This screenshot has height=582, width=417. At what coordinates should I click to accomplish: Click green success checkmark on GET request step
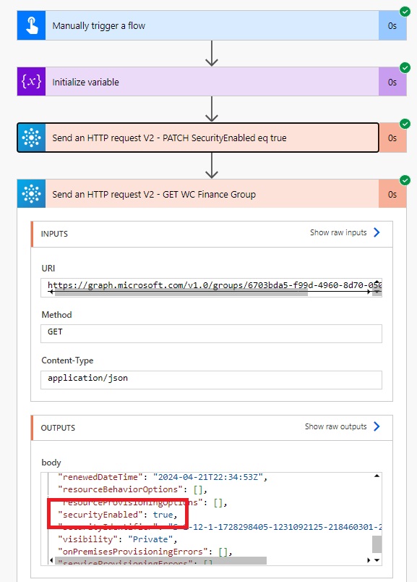pyautogui.click(x=405, y=180)
